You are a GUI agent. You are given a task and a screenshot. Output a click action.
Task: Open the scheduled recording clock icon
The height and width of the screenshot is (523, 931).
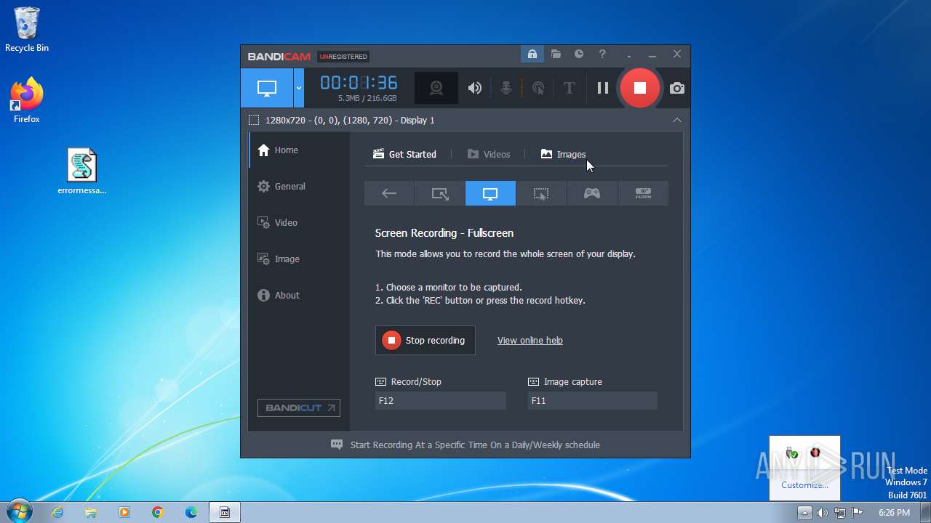tap(579, 54)
